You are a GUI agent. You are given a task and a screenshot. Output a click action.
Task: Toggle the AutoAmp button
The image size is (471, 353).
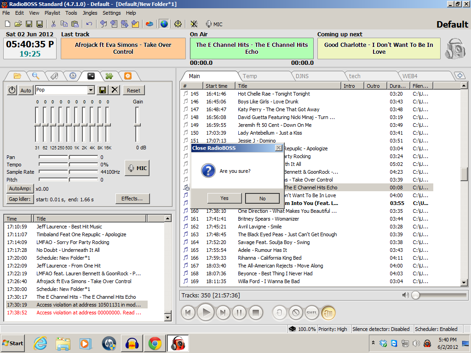pyautogui.click(x=20, y=188)
